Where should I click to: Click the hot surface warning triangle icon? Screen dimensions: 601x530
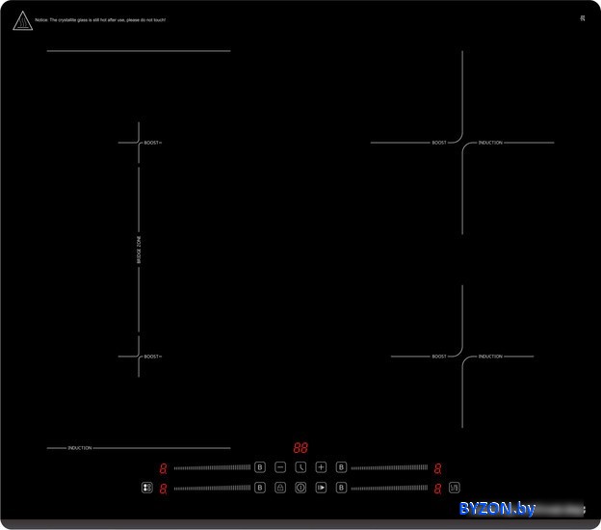21,21
